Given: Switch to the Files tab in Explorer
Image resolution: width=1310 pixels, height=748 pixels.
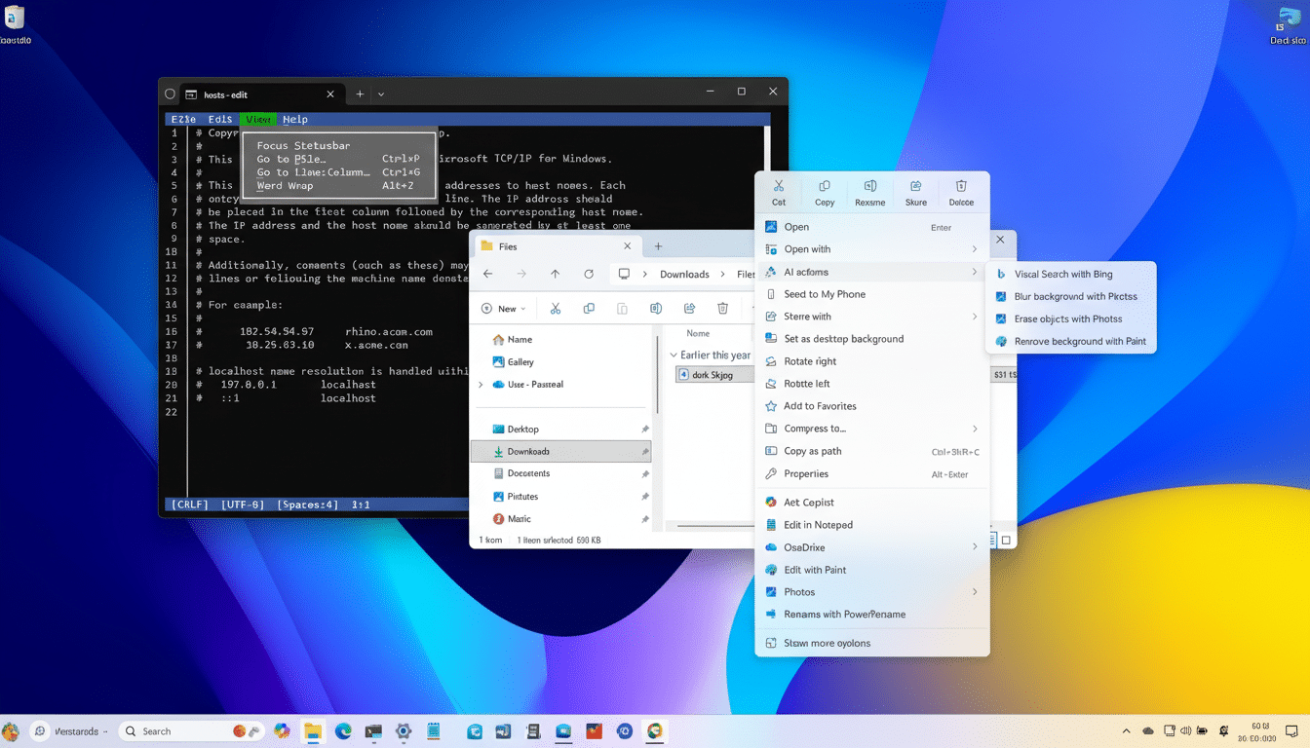Looking at the screenshot, I should tap(510, 246).
